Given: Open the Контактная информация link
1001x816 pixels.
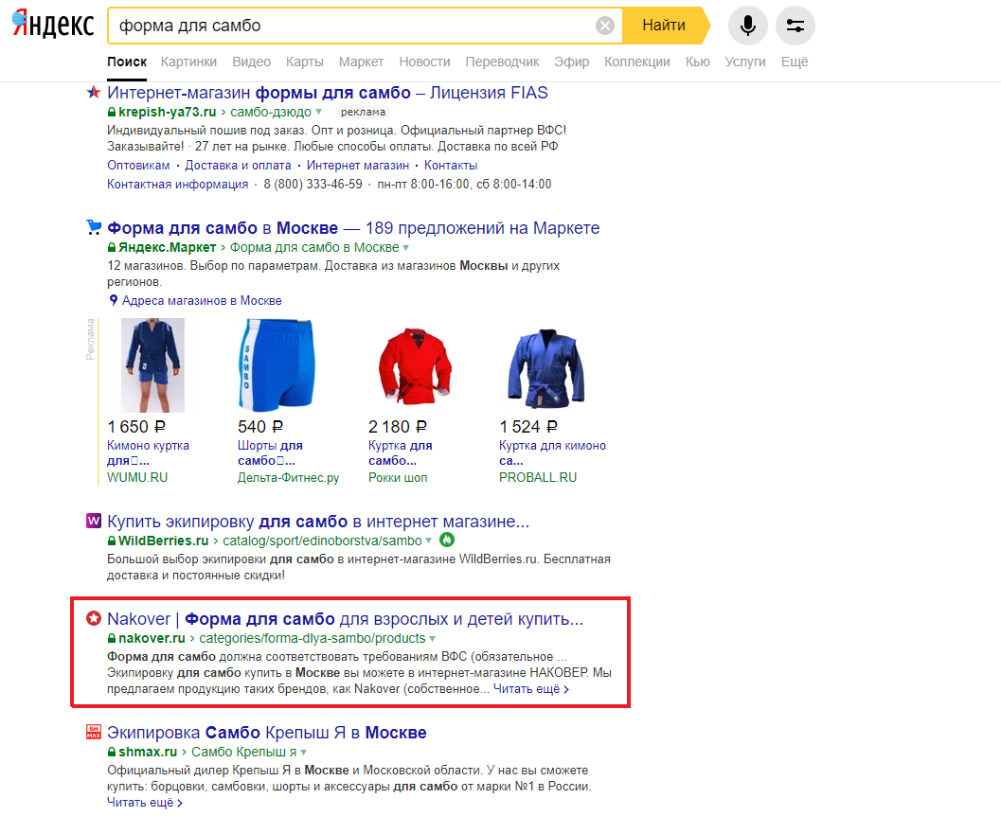Looking at the screenshot, I should 177,185.
